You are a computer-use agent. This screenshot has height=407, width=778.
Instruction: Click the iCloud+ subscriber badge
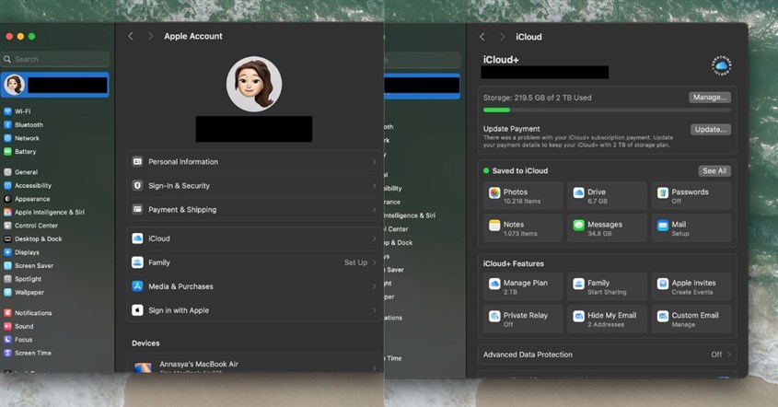point(721,65)
